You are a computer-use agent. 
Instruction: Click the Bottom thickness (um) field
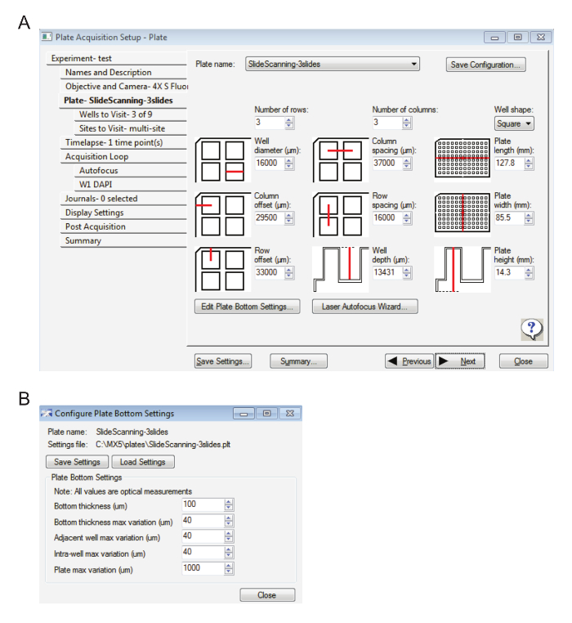pyautogui.click(x=203, y=504)
